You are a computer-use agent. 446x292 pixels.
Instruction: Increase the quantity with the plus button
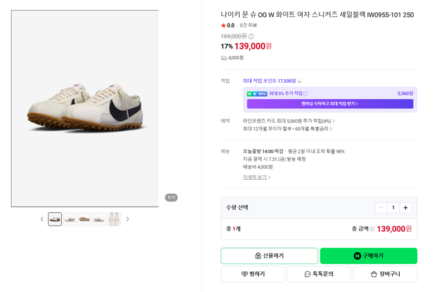(406, 208)
